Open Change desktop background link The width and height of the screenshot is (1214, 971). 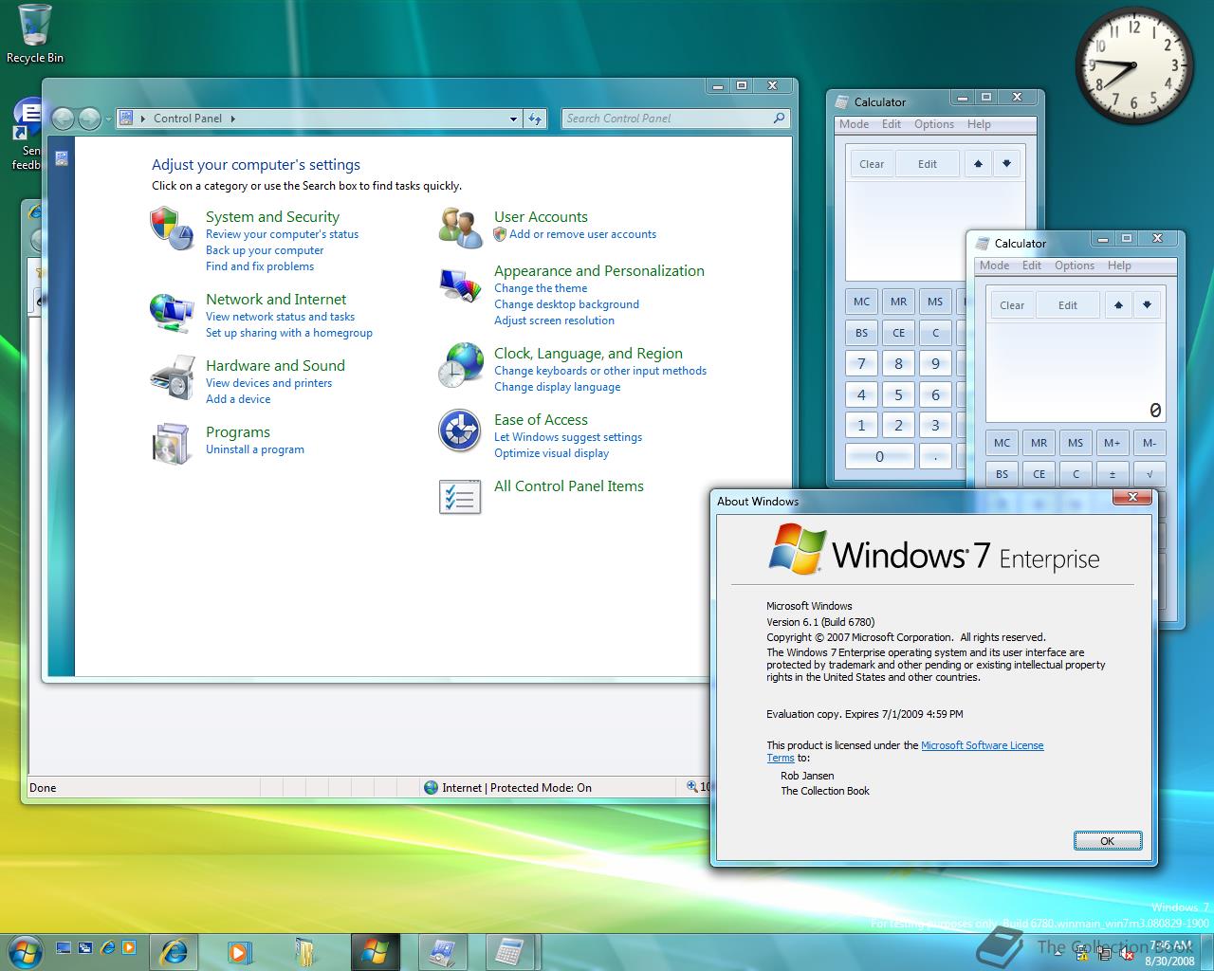click(x=566, y=304)
